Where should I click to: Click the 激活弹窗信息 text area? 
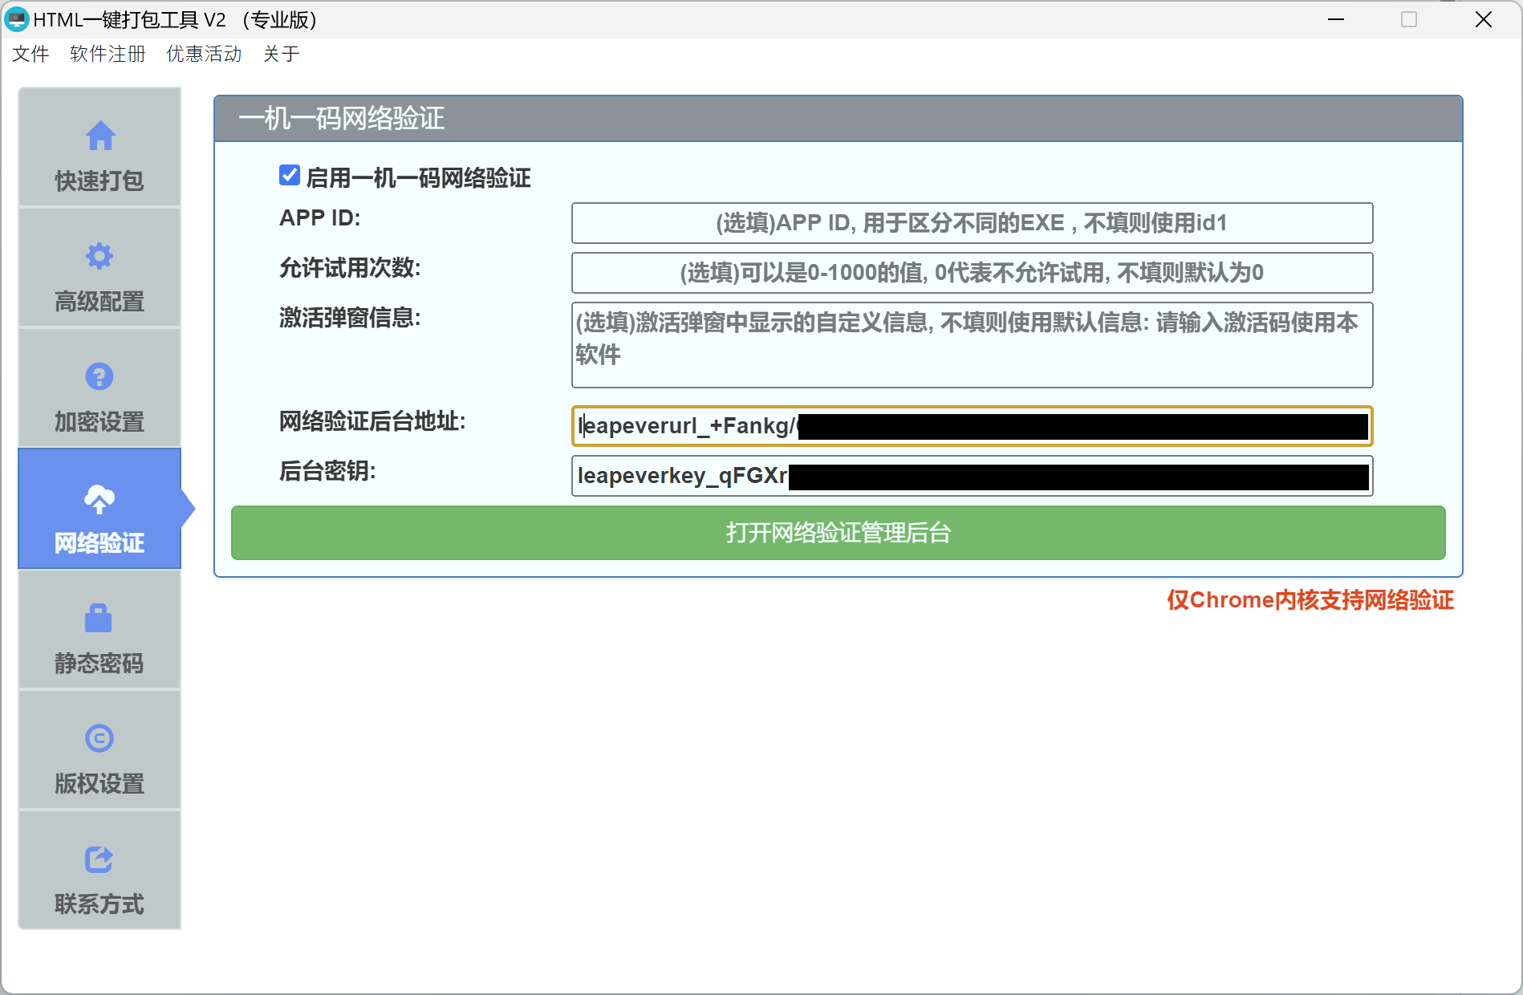coord(971,345)
